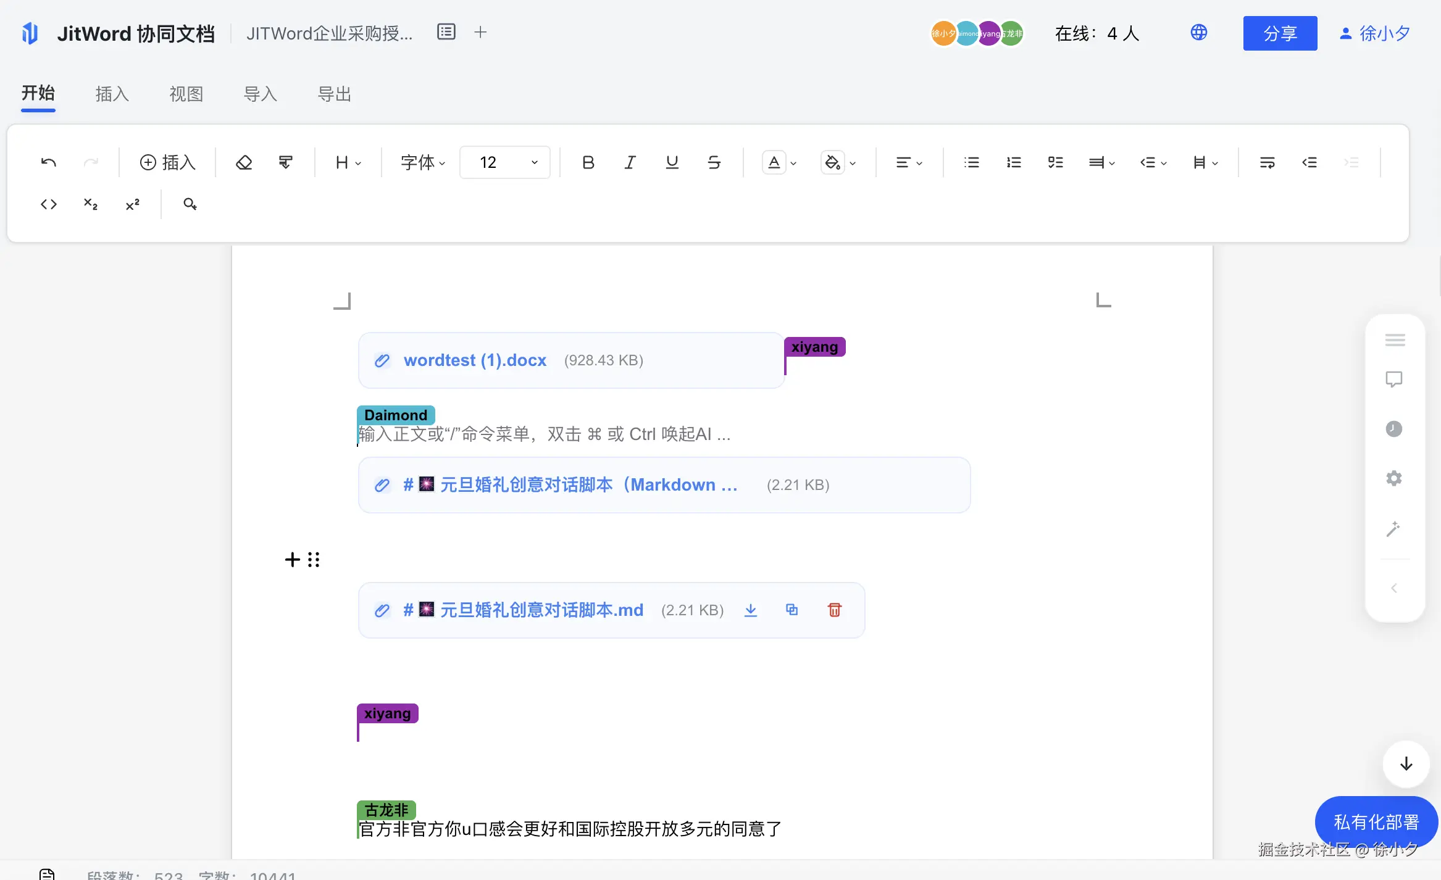
Task: Toggle bold formatting in the toolbar
Action: point(587,162)
